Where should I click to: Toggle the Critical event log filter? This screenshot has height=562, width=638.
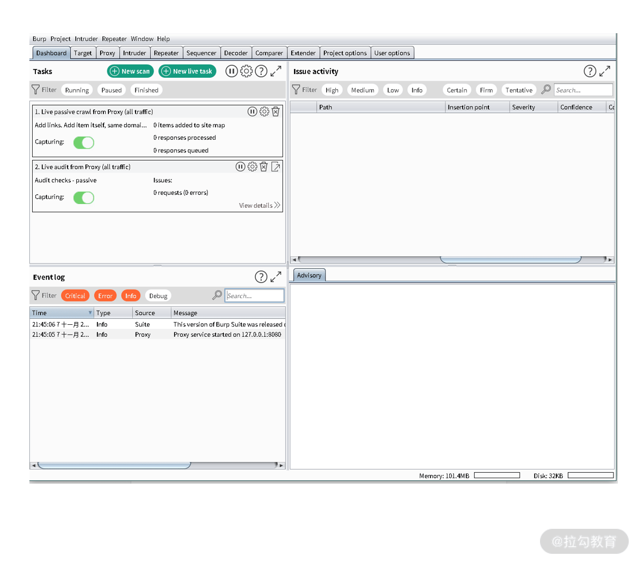click(75, 295)
